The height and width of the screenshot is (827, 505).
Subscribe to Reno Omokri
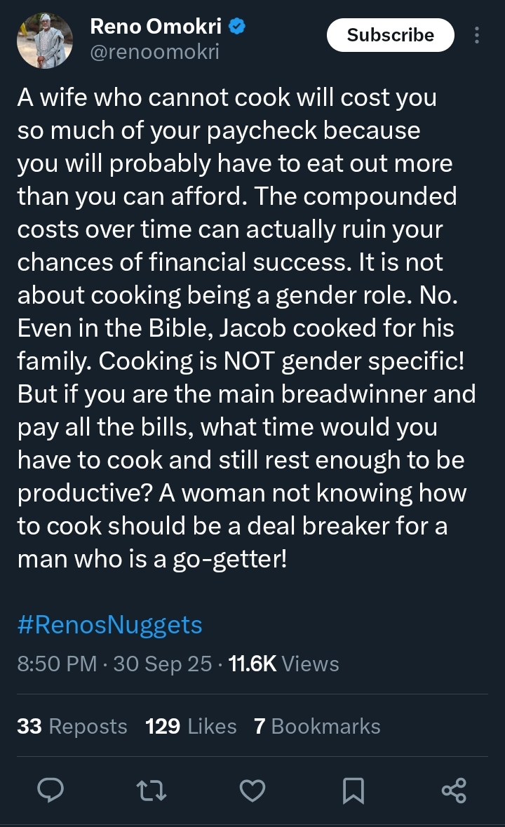(x=390, y=35)
